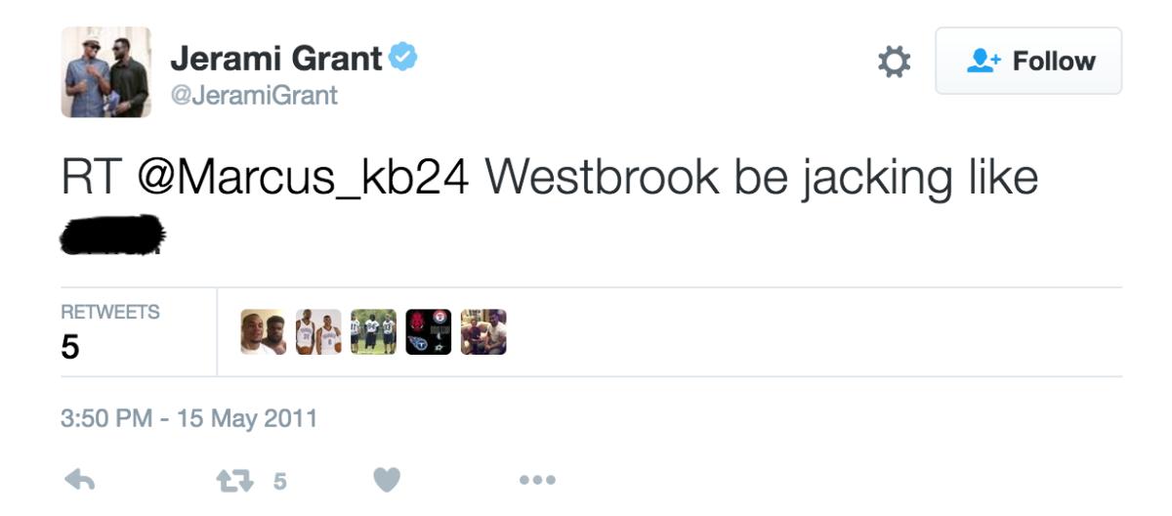This screenshot has height=516, width=1172.
Task: Open the @JeramiGrant handle link
Action: coord(254,95)
